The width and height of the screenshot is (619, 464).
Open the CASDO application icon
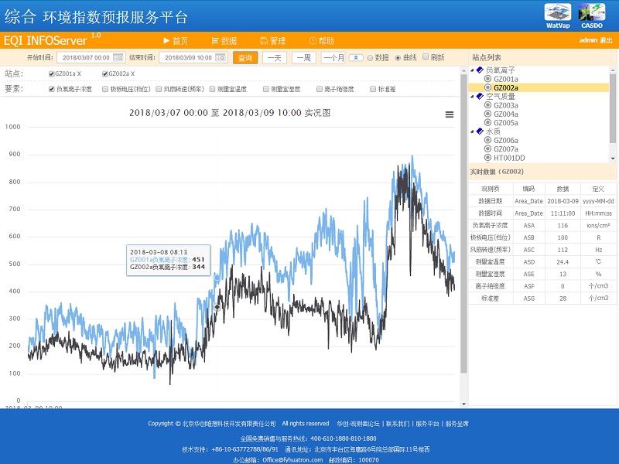click(x=592, y=13)
